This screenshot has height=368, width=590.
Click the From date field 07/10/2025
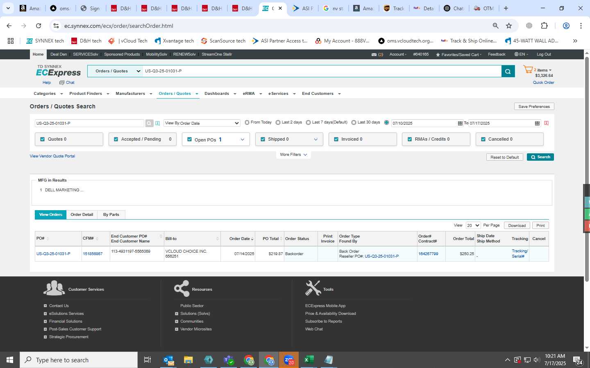424,123
